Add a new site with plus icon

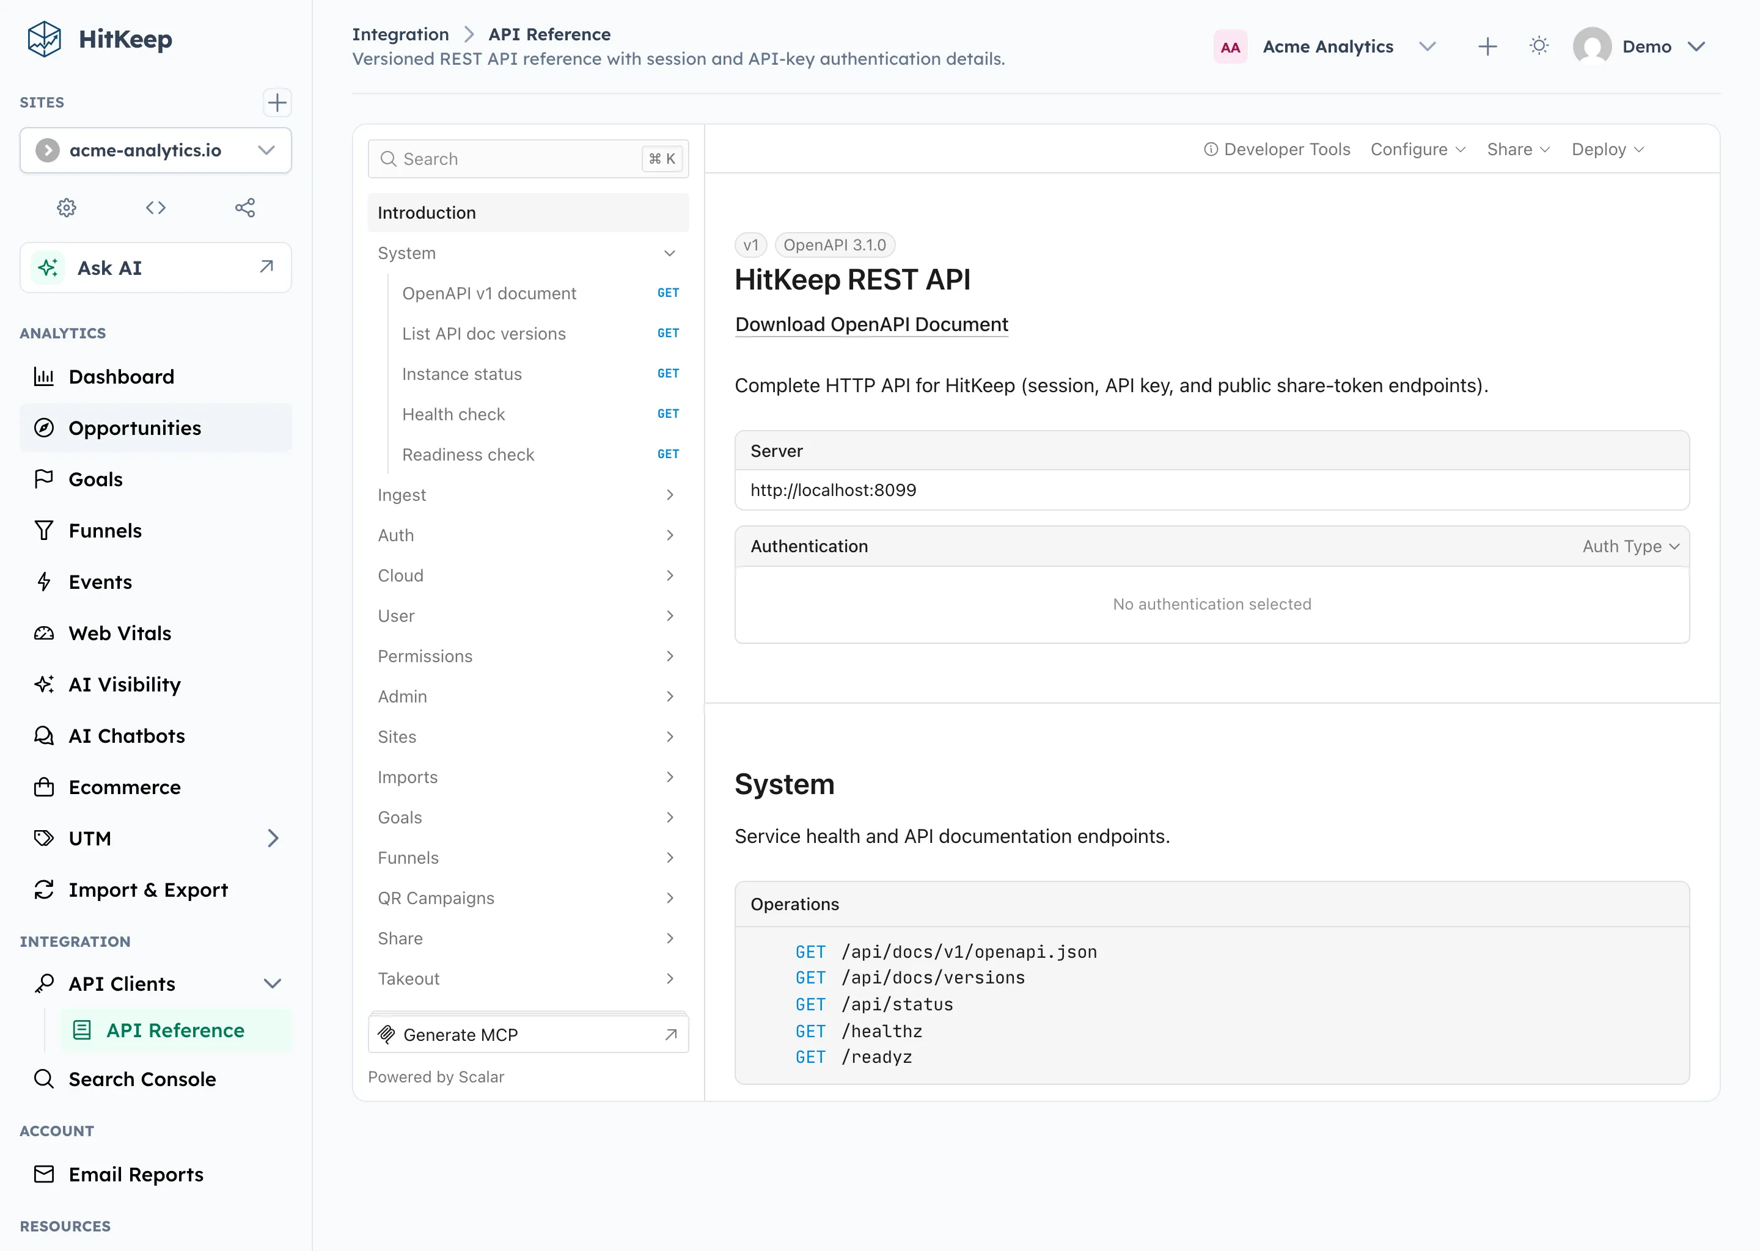(277, 103)
